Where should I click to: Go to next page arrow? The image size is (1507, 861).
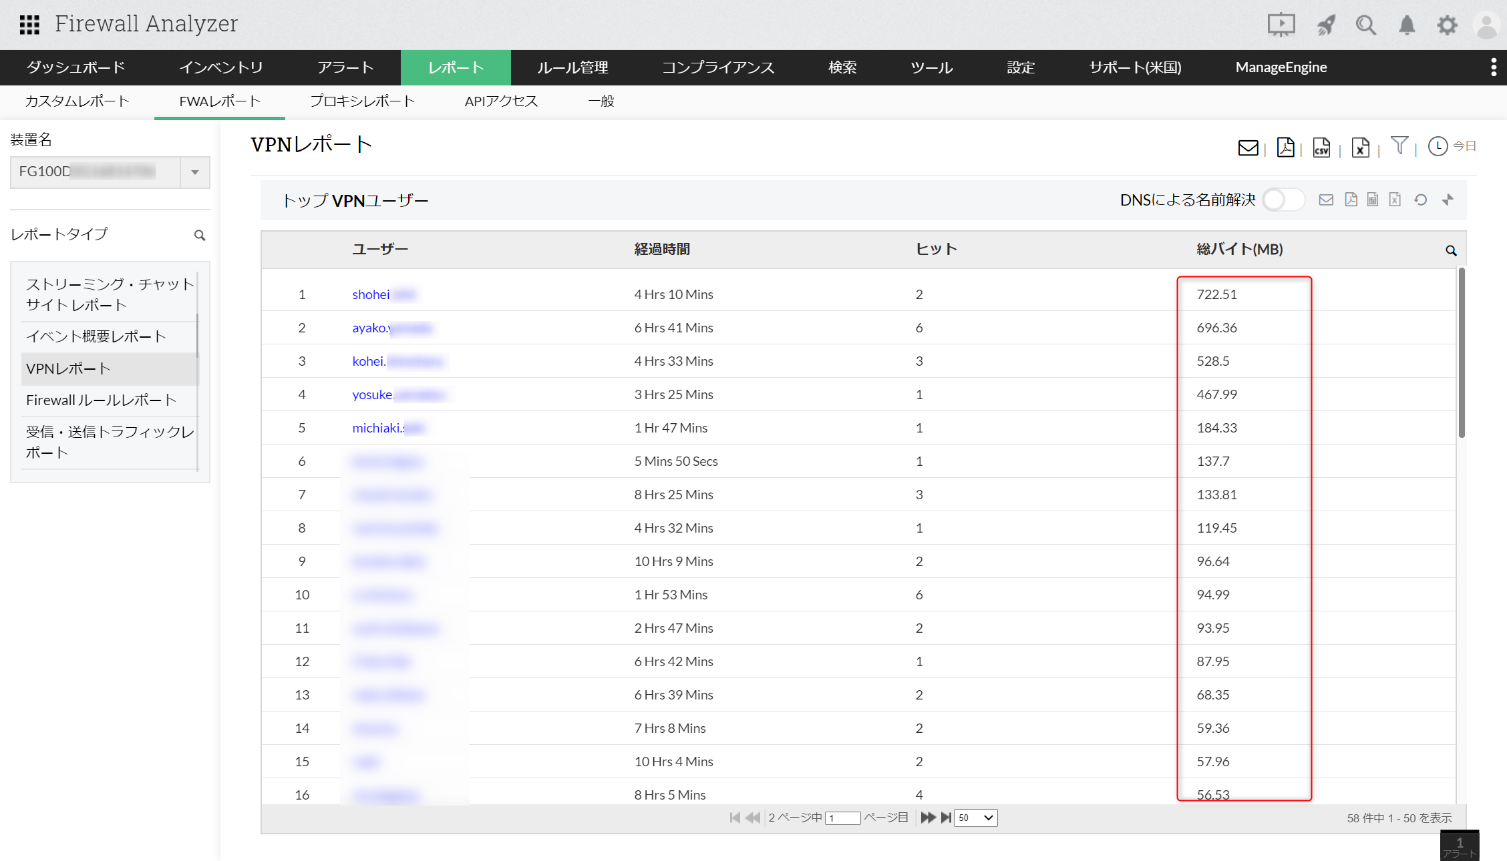928,818
